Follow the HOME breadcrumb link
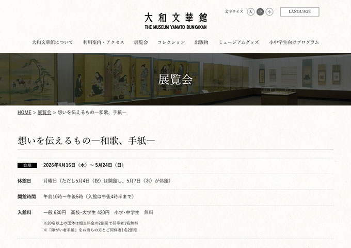 [24, 113]
